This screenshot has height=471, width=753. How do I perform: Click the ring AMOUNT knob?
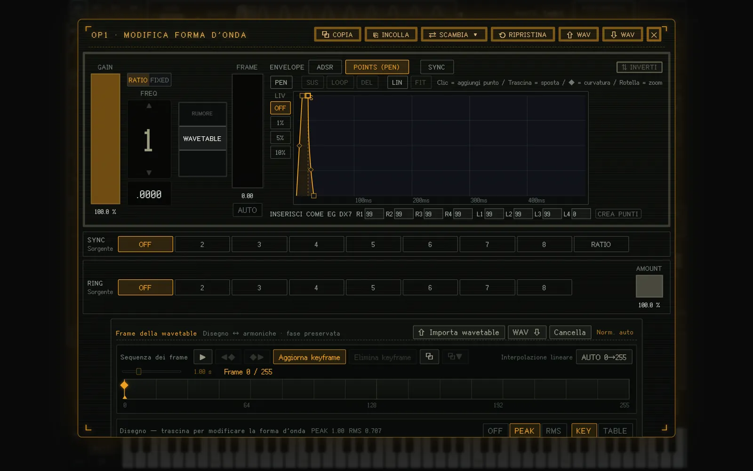pos(649,286)
